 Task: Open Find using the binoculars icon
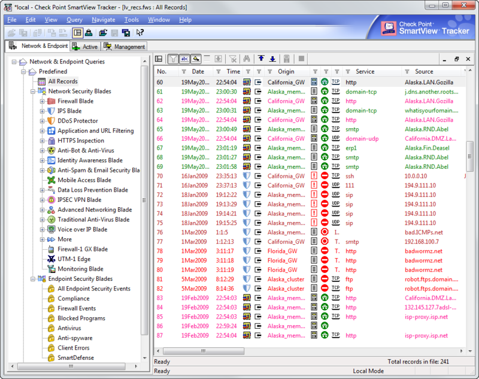[247, 59]
